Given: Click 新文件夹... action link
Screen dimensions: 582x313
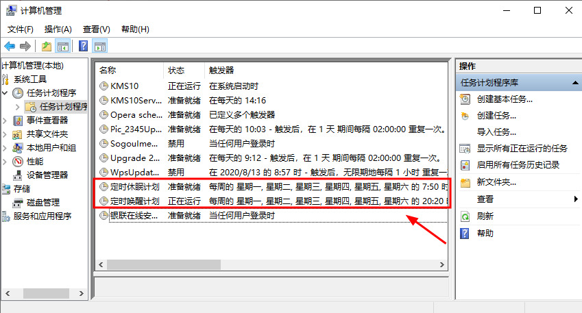Looking at the screenshot, I should pyautogui.click(x=496, y=182).
